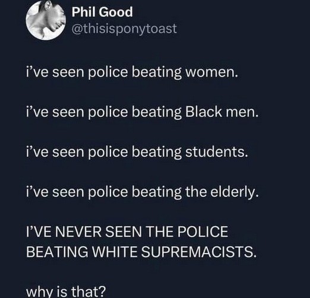Open Phil Good's circular profile picture
This screenshot has width=310, height=298.
[46, 20]
